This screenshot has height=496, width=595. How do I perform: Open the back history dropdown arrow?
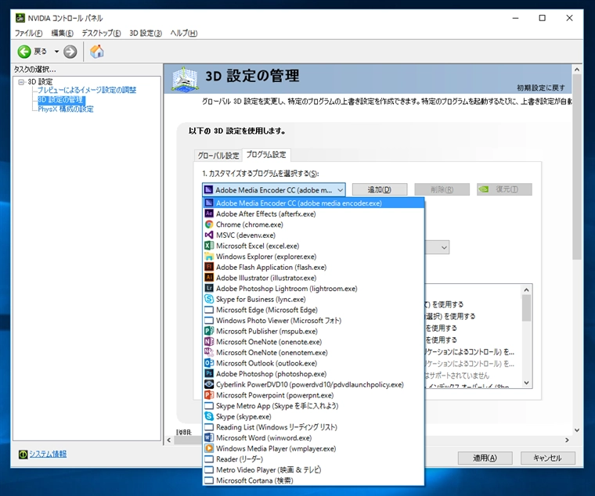click(56, 51)
